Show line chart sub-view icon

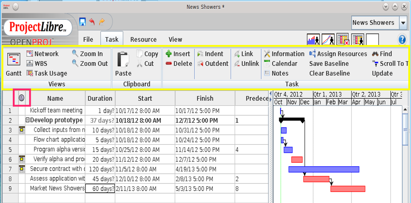tap(328, 39)
